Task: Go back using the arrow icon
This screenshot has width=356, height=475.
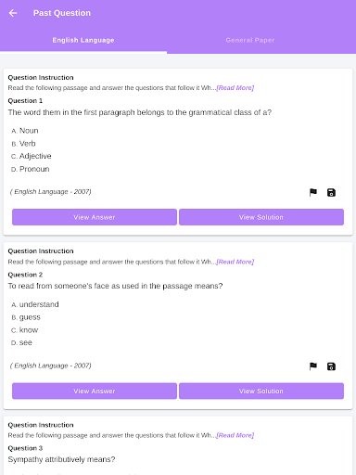Action: coord(13,13)
